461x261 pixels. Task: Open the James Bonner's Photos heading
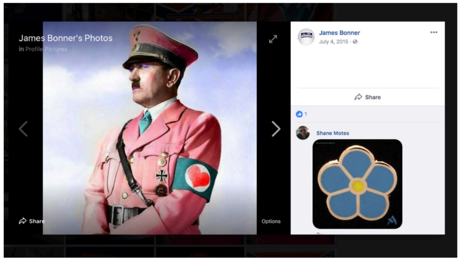coord(66,38)
